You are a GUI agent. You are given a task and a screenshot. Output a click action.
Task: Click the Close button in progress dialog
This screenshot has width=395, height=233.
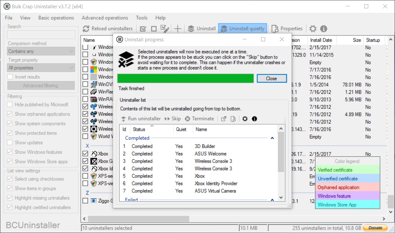click(x=272, y=79)
